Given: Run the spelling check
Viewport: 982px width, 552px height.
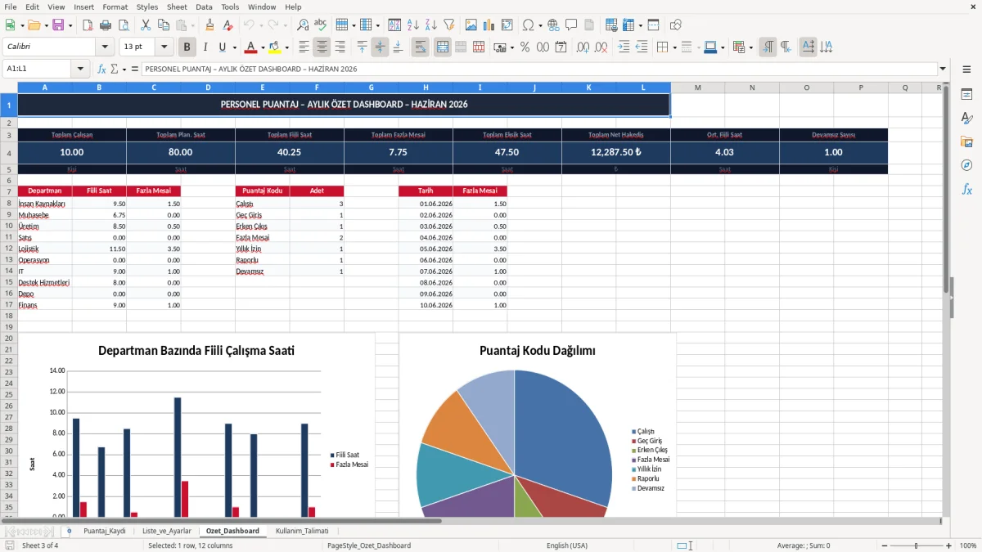Looking at the screenshot, I should pos(321,25).
